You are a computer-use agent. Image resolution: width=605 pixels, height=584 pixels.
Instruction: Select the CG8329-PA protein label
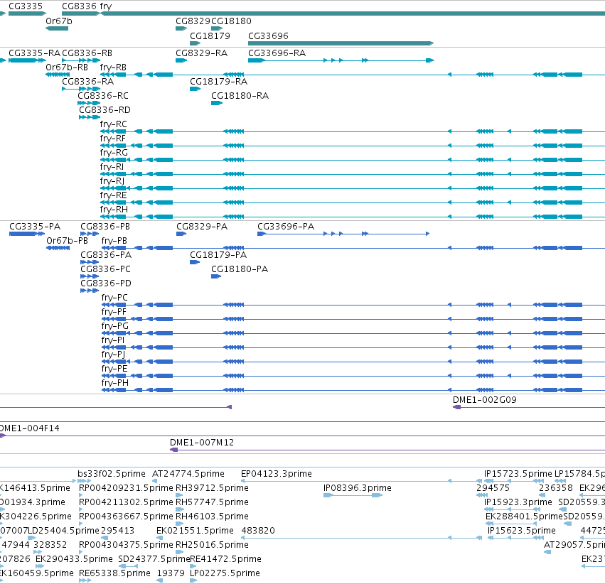(202, 226)
